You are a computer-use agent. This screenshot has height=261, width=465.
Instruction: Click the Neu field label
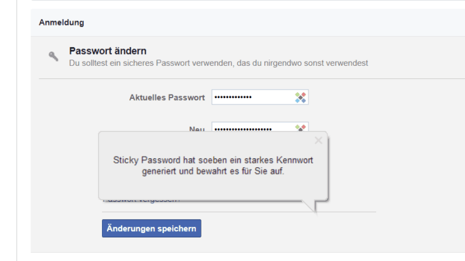pyautogui.click(x=197, y=129)
